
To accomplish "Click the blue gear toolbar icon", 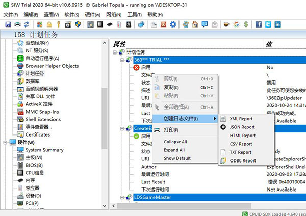I will [173, 24].
